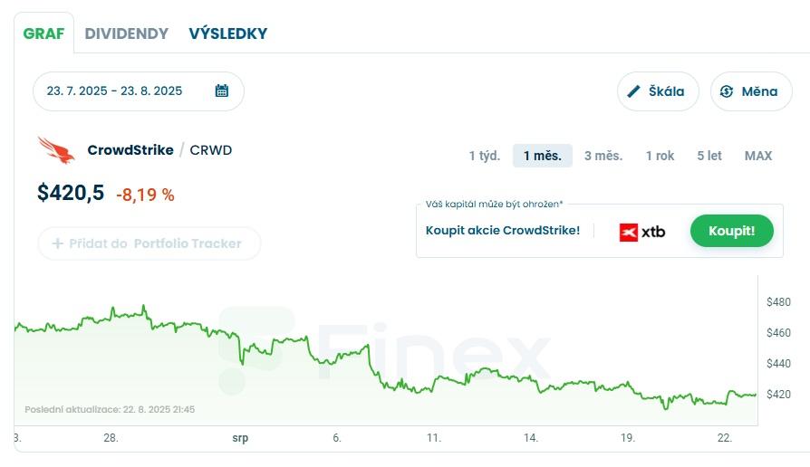Click the pencil icon beside Škála
Viewport: 810px width, 467px height.
pyautogui.click(x=634, y=91)
